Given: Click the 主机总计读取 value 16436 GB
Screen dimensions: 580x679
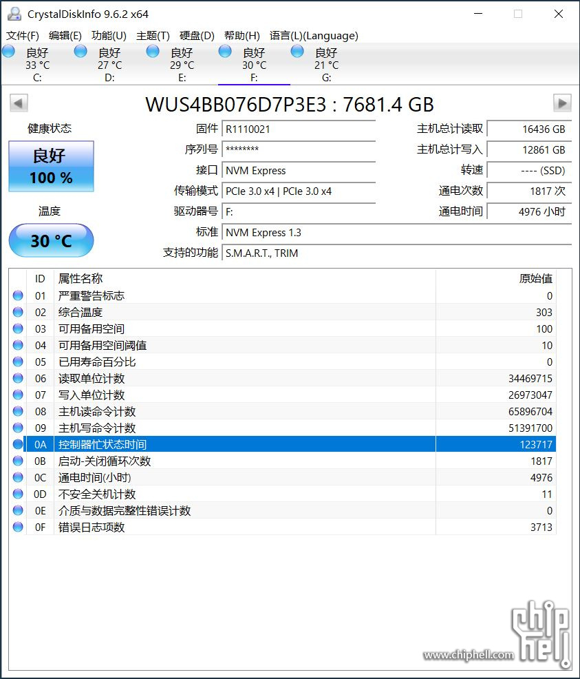Looking at the screenshot, I should [x=529, y=129].
